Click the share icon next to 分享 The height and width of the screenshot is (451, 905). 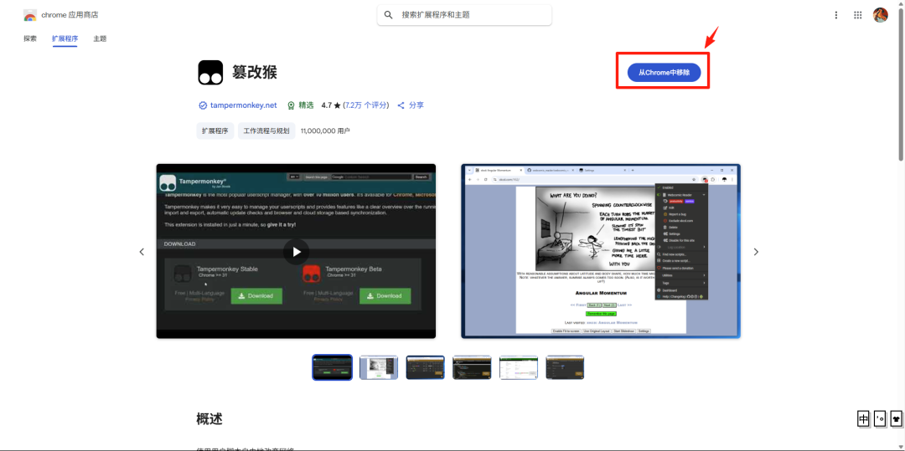401,105
